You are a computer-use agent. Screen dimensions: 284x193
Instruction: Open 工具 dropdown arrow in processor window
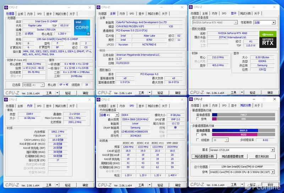pyautogui.click(x=57, y=93)
